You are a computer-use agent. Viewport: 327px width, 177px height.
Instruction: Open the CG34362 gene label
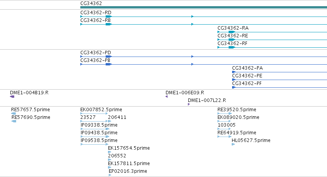pyautogui.click(x=91, y=3)
